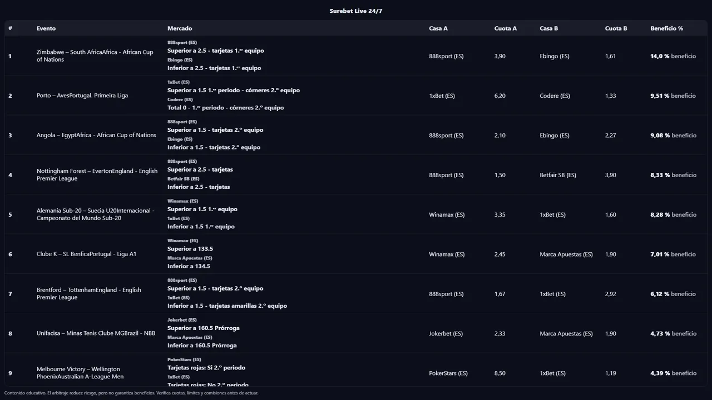The image size is (712, 400).
Task: Click Jokerbet (ES) in Casa A column
Action: pyautogui.click(x=446, y=333)
